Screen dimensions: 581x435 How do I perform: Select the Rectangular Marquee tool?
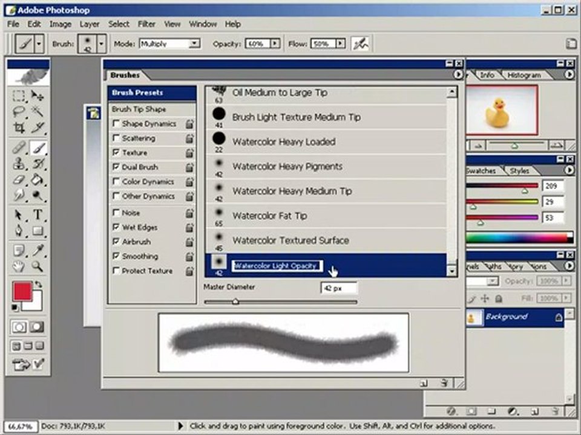[x=19, y=95]
